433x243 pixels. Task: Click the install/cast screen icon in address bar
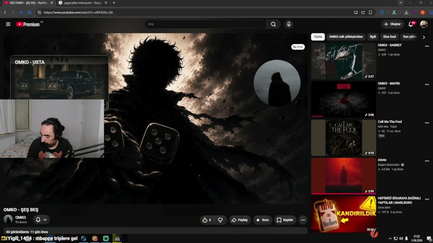[x=356, y=12]
